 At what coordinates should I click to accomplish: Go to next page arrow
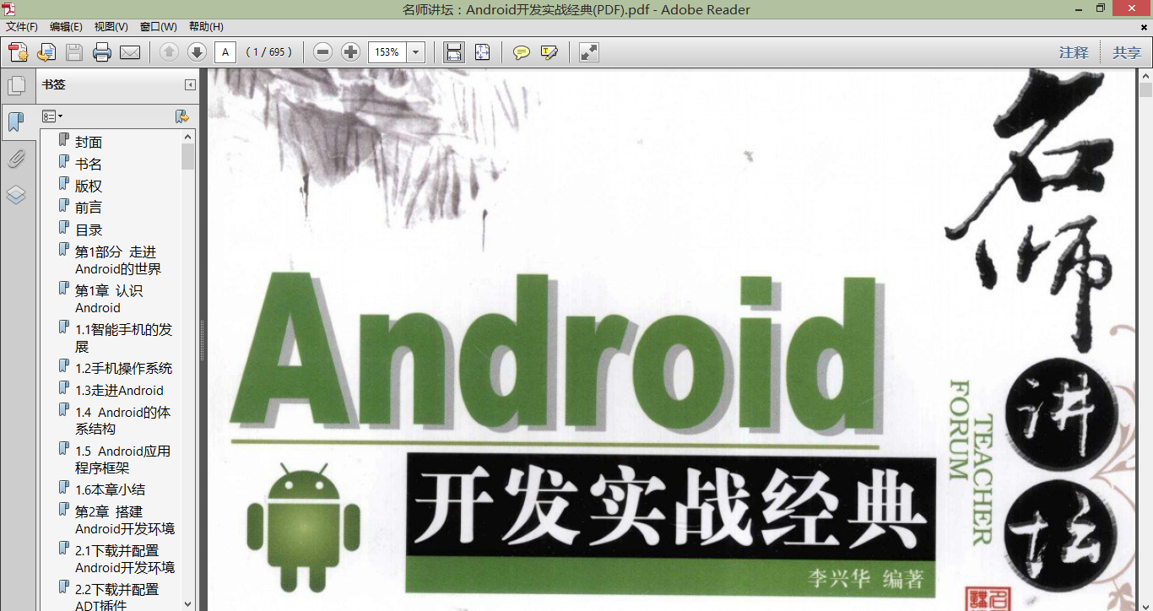point(197,52)
